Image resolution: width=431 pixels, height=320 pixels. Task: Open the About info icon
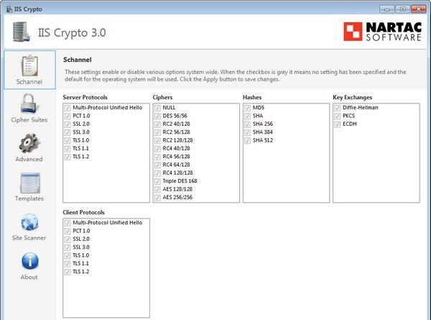30,261
